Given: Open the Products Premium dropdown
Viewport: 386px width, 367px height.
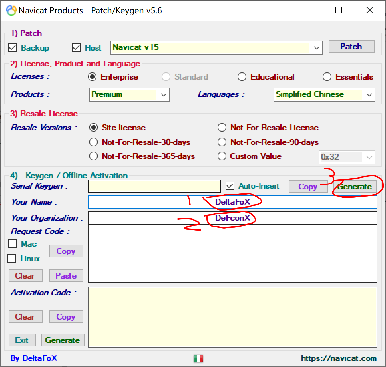Looking at the screenshot, I should [x=129, y=95].
